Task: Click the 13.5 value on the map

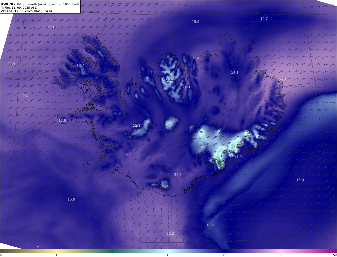Action: pyautogui.click(x=210, y=225)
